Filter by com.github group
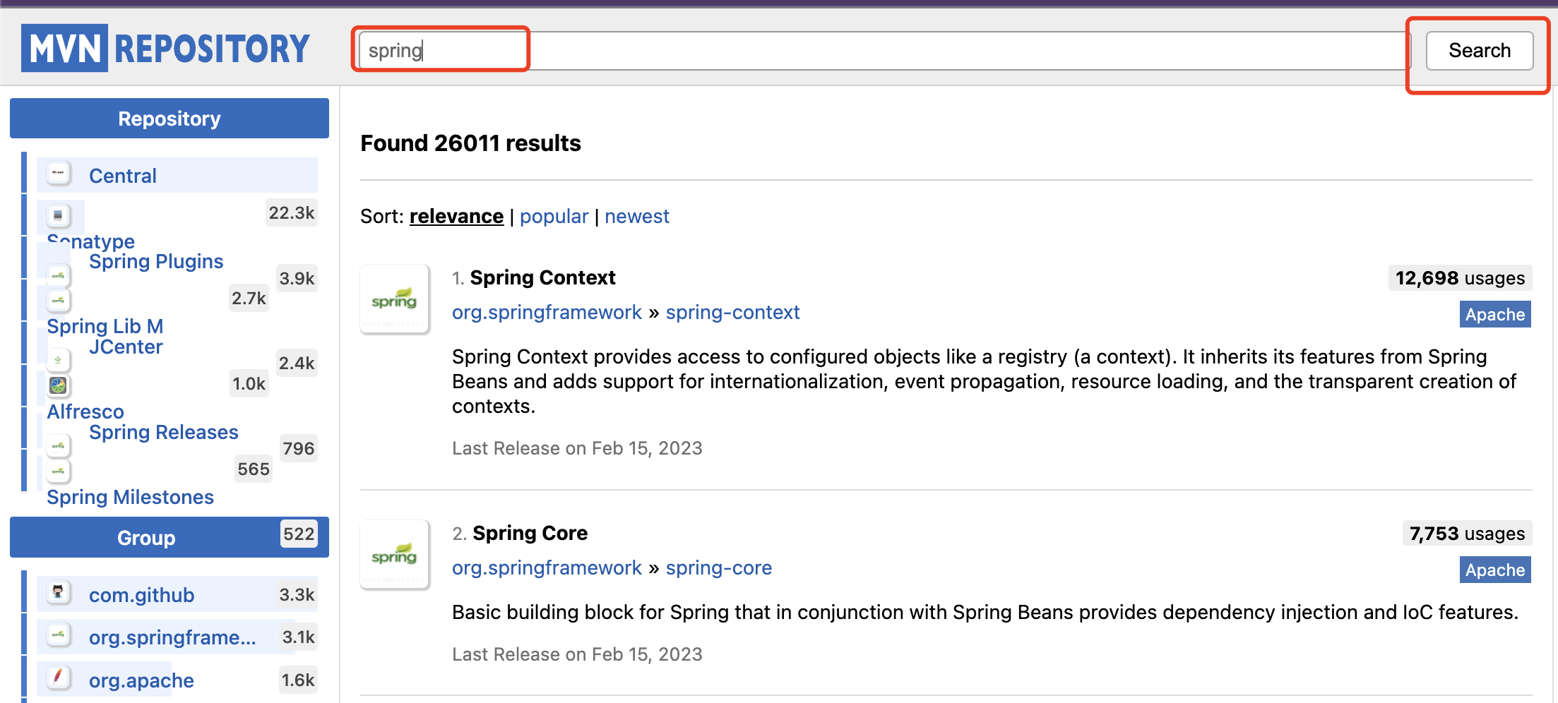The image size is (1558, 703). pyautogui.click(x=141, y=595)
